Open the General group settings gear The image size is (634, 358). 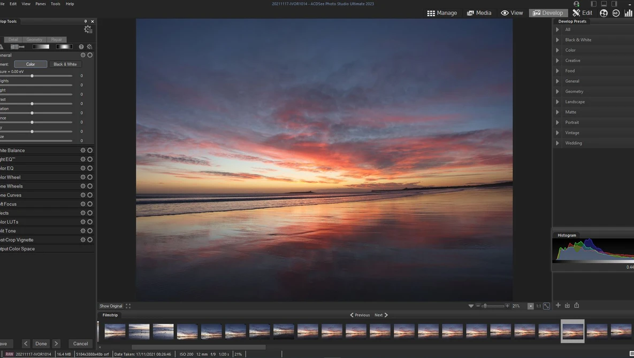coord(83,55)
